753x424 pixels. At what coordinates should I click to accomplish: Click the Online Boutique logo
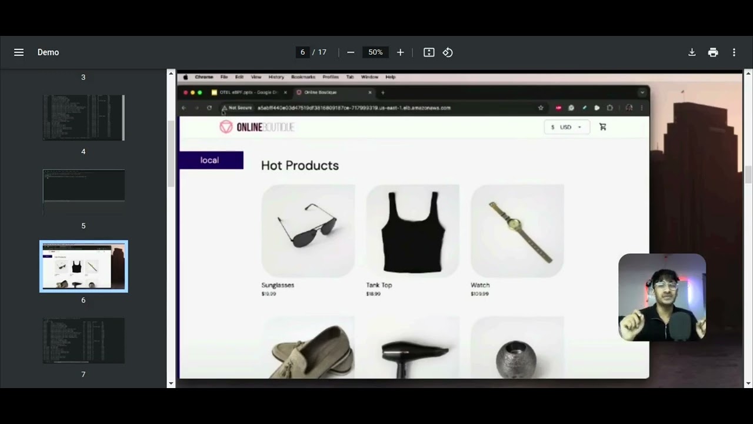(257, 127)
